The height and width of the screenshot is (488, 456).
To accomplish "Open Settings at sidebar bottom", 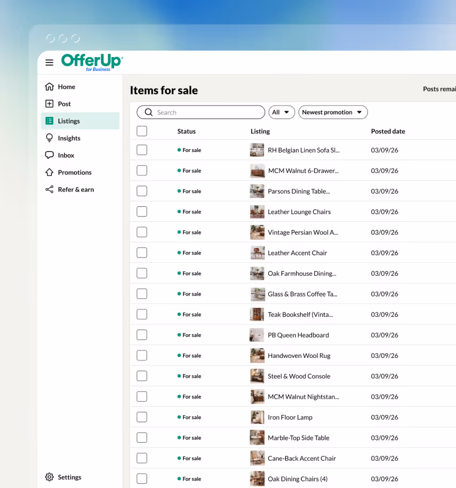I will coord(80,477).
